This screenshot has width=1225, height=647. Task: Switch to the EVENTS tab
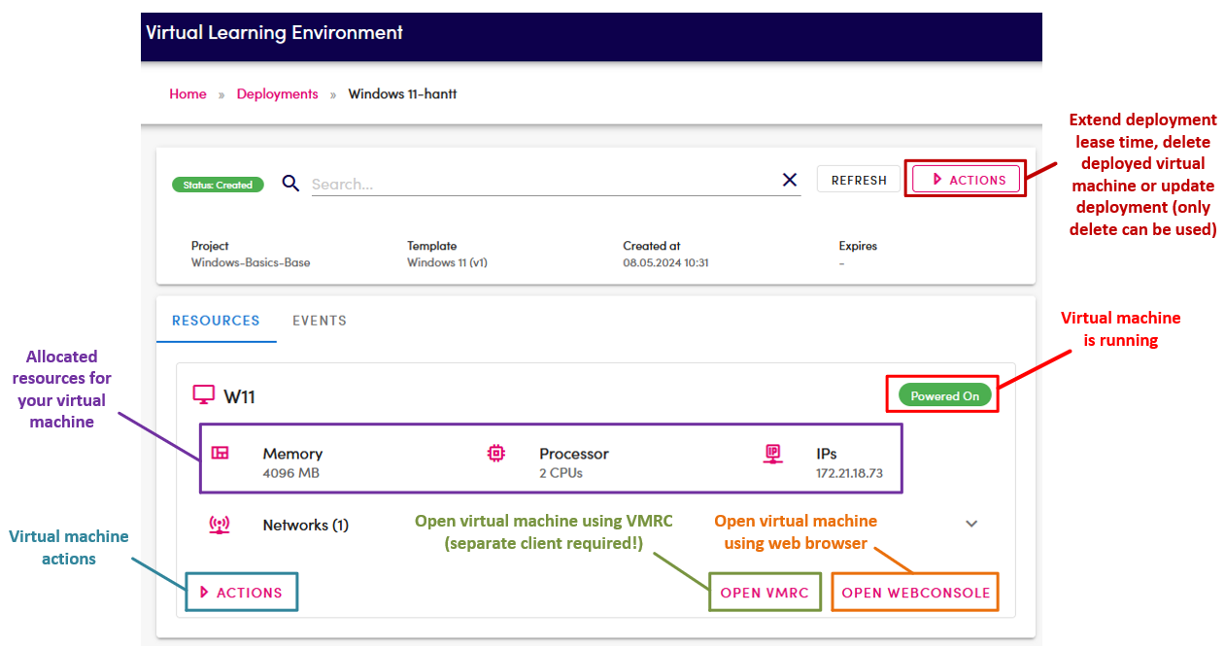pos(319,320)
